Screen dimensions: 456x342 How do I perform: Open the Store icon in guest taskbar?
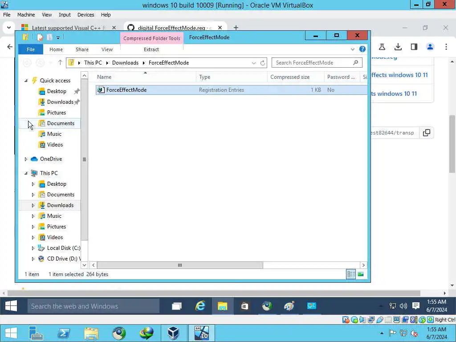[x=244, y=306]
